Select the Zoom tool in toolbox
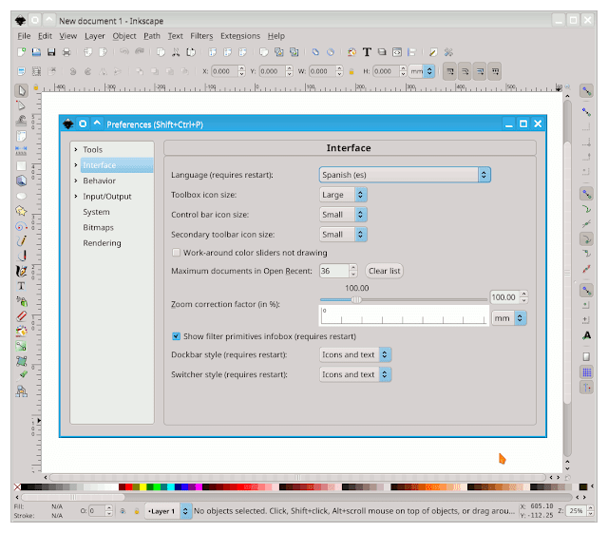Image resolution: width=608 pixels, height=533 pixels. (21, 136)
